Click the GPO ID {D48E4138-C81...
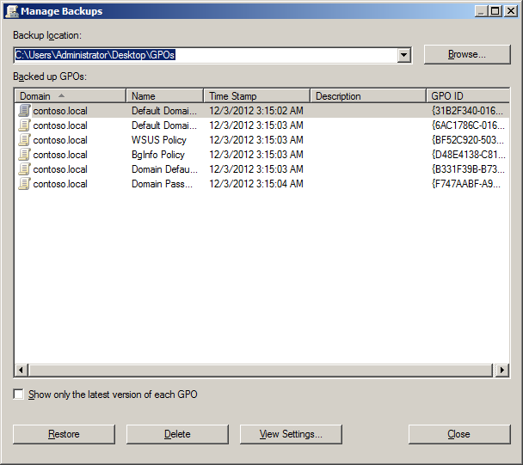The image size is (523, 465). pos(468,155)
